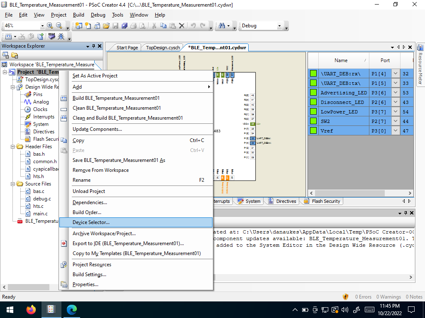Click the Zoom Out magnifier icon
Image resolution: width=425 pixels, height=318 pixels.
pos(59,26)
